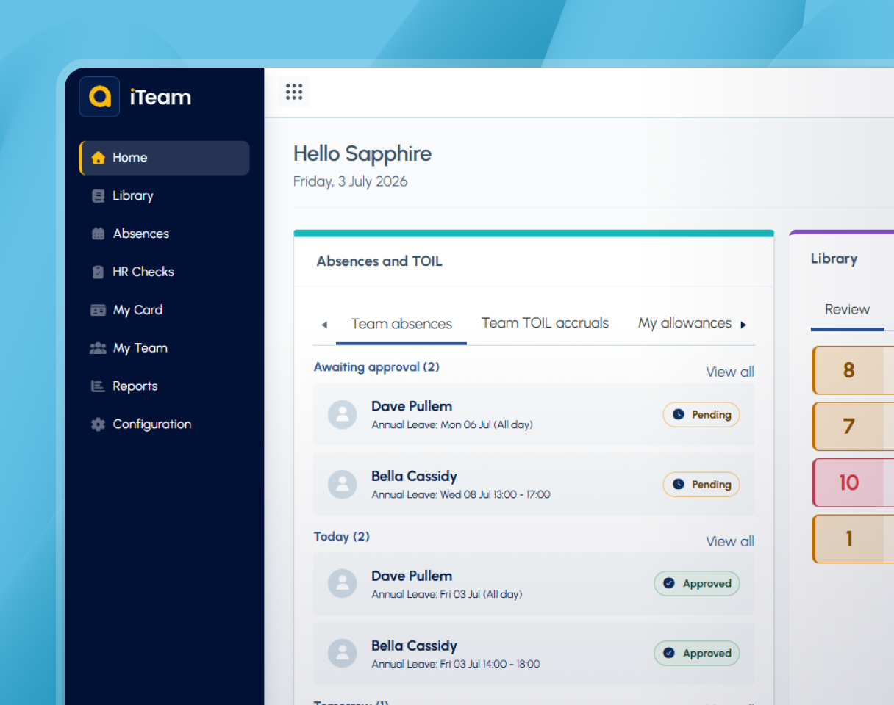894x705 pixels.
Task: Click the Configuration gear icon
Action: pyautogui.click(x=98, y=424)
